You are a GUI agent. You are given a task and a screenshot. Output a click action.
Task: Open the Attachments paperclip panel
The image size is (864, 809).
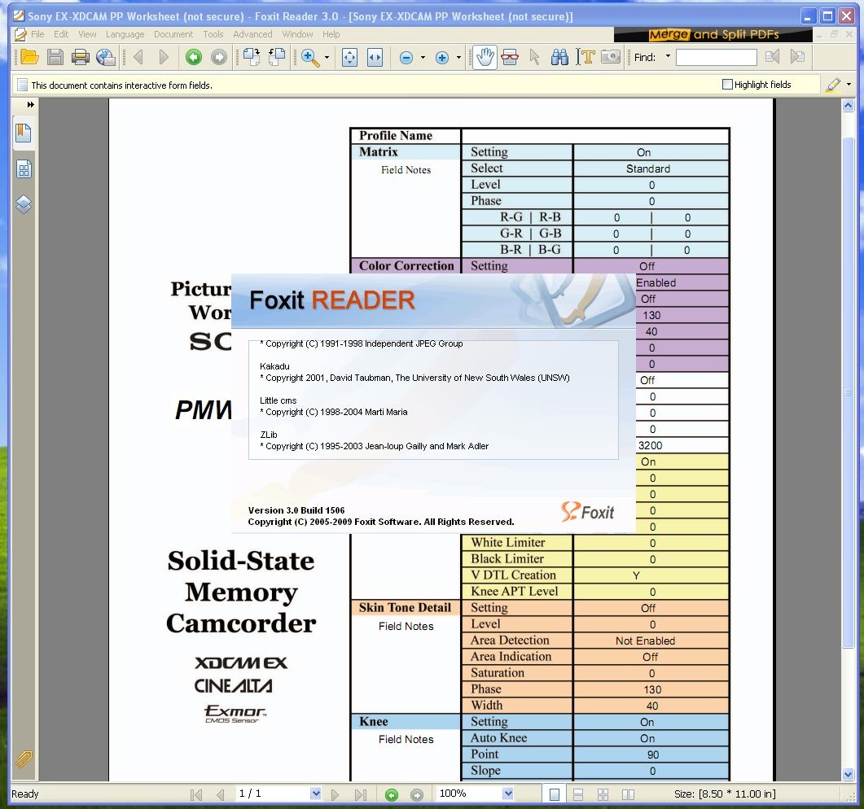click(24, 759)
